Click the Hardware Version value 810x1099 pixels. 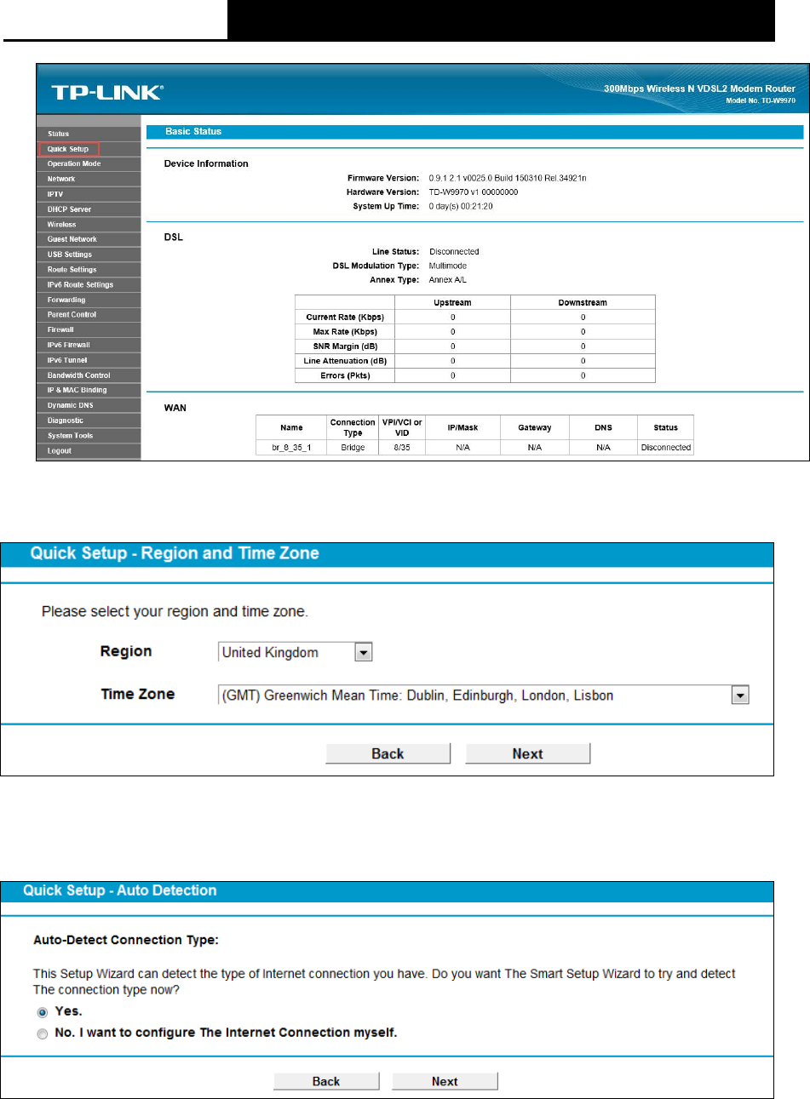point(474,192)
